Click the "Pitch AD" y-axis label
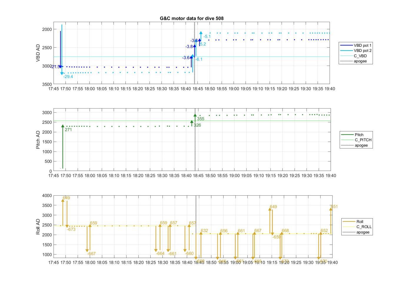The height and width of the screenshot is (290, 412). tap(38, 140)
